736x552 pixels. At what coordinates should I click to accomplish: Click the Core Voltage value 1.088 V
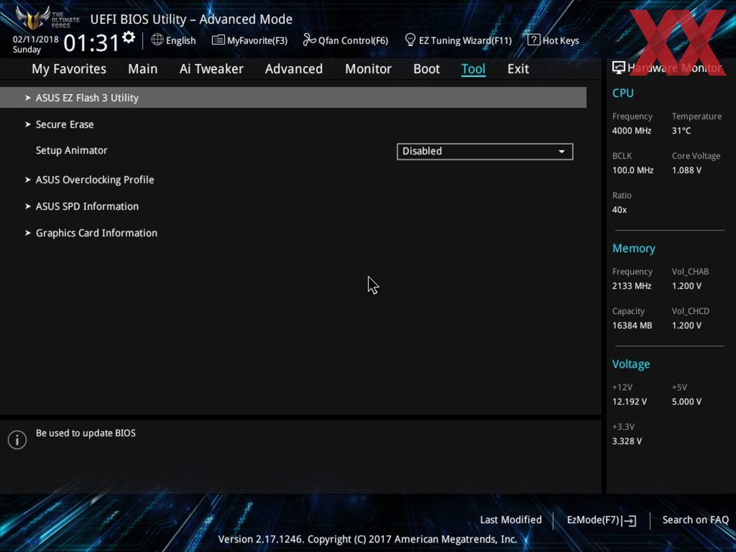[x=687, y=170]
